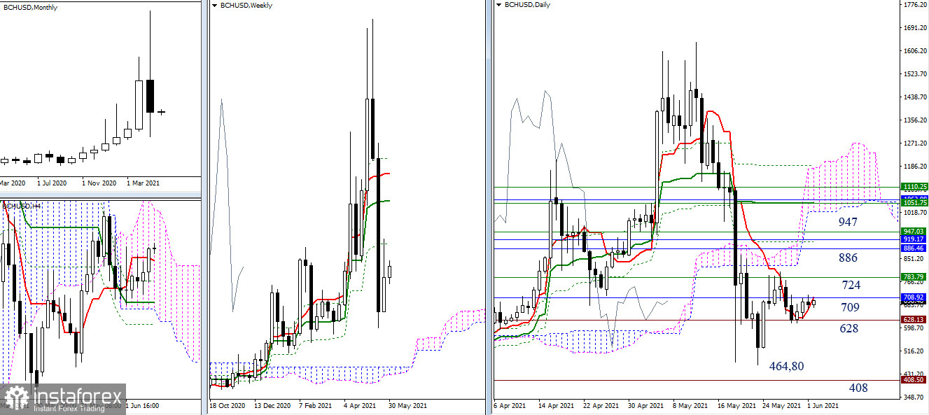Viewport: 929px width, 415px height.
Task: Click the 18 Oct 2020 date on the Weekly chart
Action: click(x=227, y=405)
